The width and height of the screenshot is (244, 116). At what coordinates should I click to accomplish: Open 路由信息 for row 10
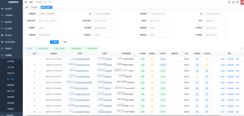pos(230,112)
